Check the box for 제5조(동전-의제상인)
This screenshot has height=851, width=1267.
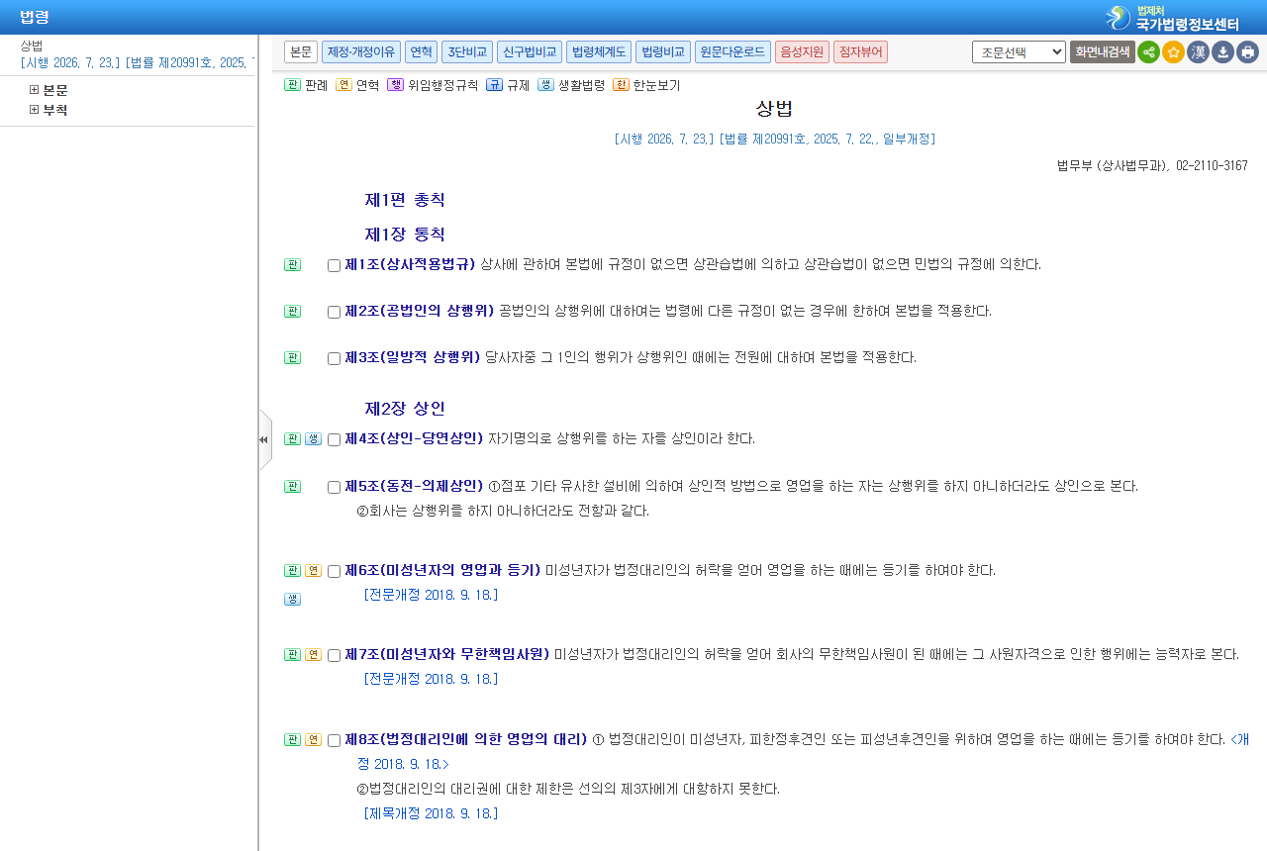point(334,487)
